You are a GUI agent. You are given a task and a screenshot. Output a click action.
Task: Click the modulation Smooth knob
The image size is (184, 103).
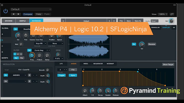pyautogui.click(x=48, y=70)
